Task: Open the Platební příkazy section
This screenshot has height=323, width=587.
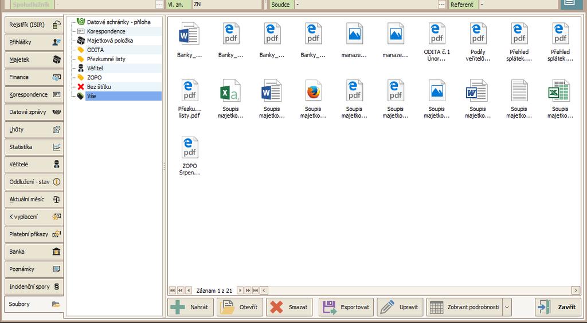Action: point(34,234)
